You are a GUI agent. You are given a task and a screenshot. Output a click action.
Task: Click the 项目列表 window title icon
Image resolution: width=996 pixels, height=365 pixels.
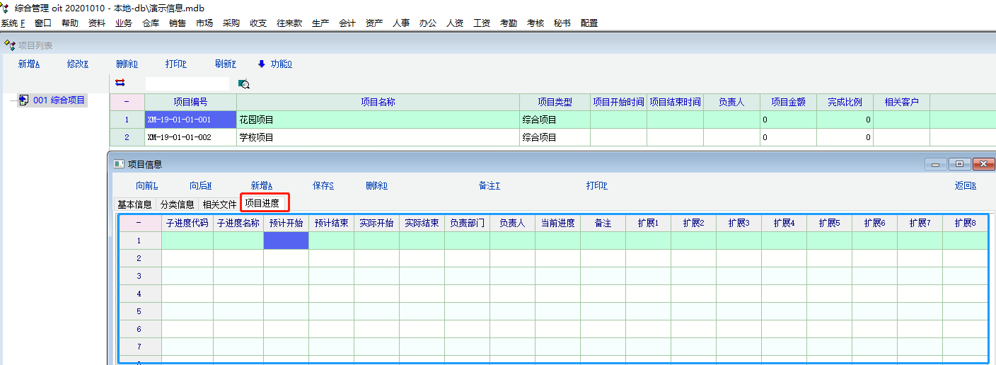click(9, 45)
